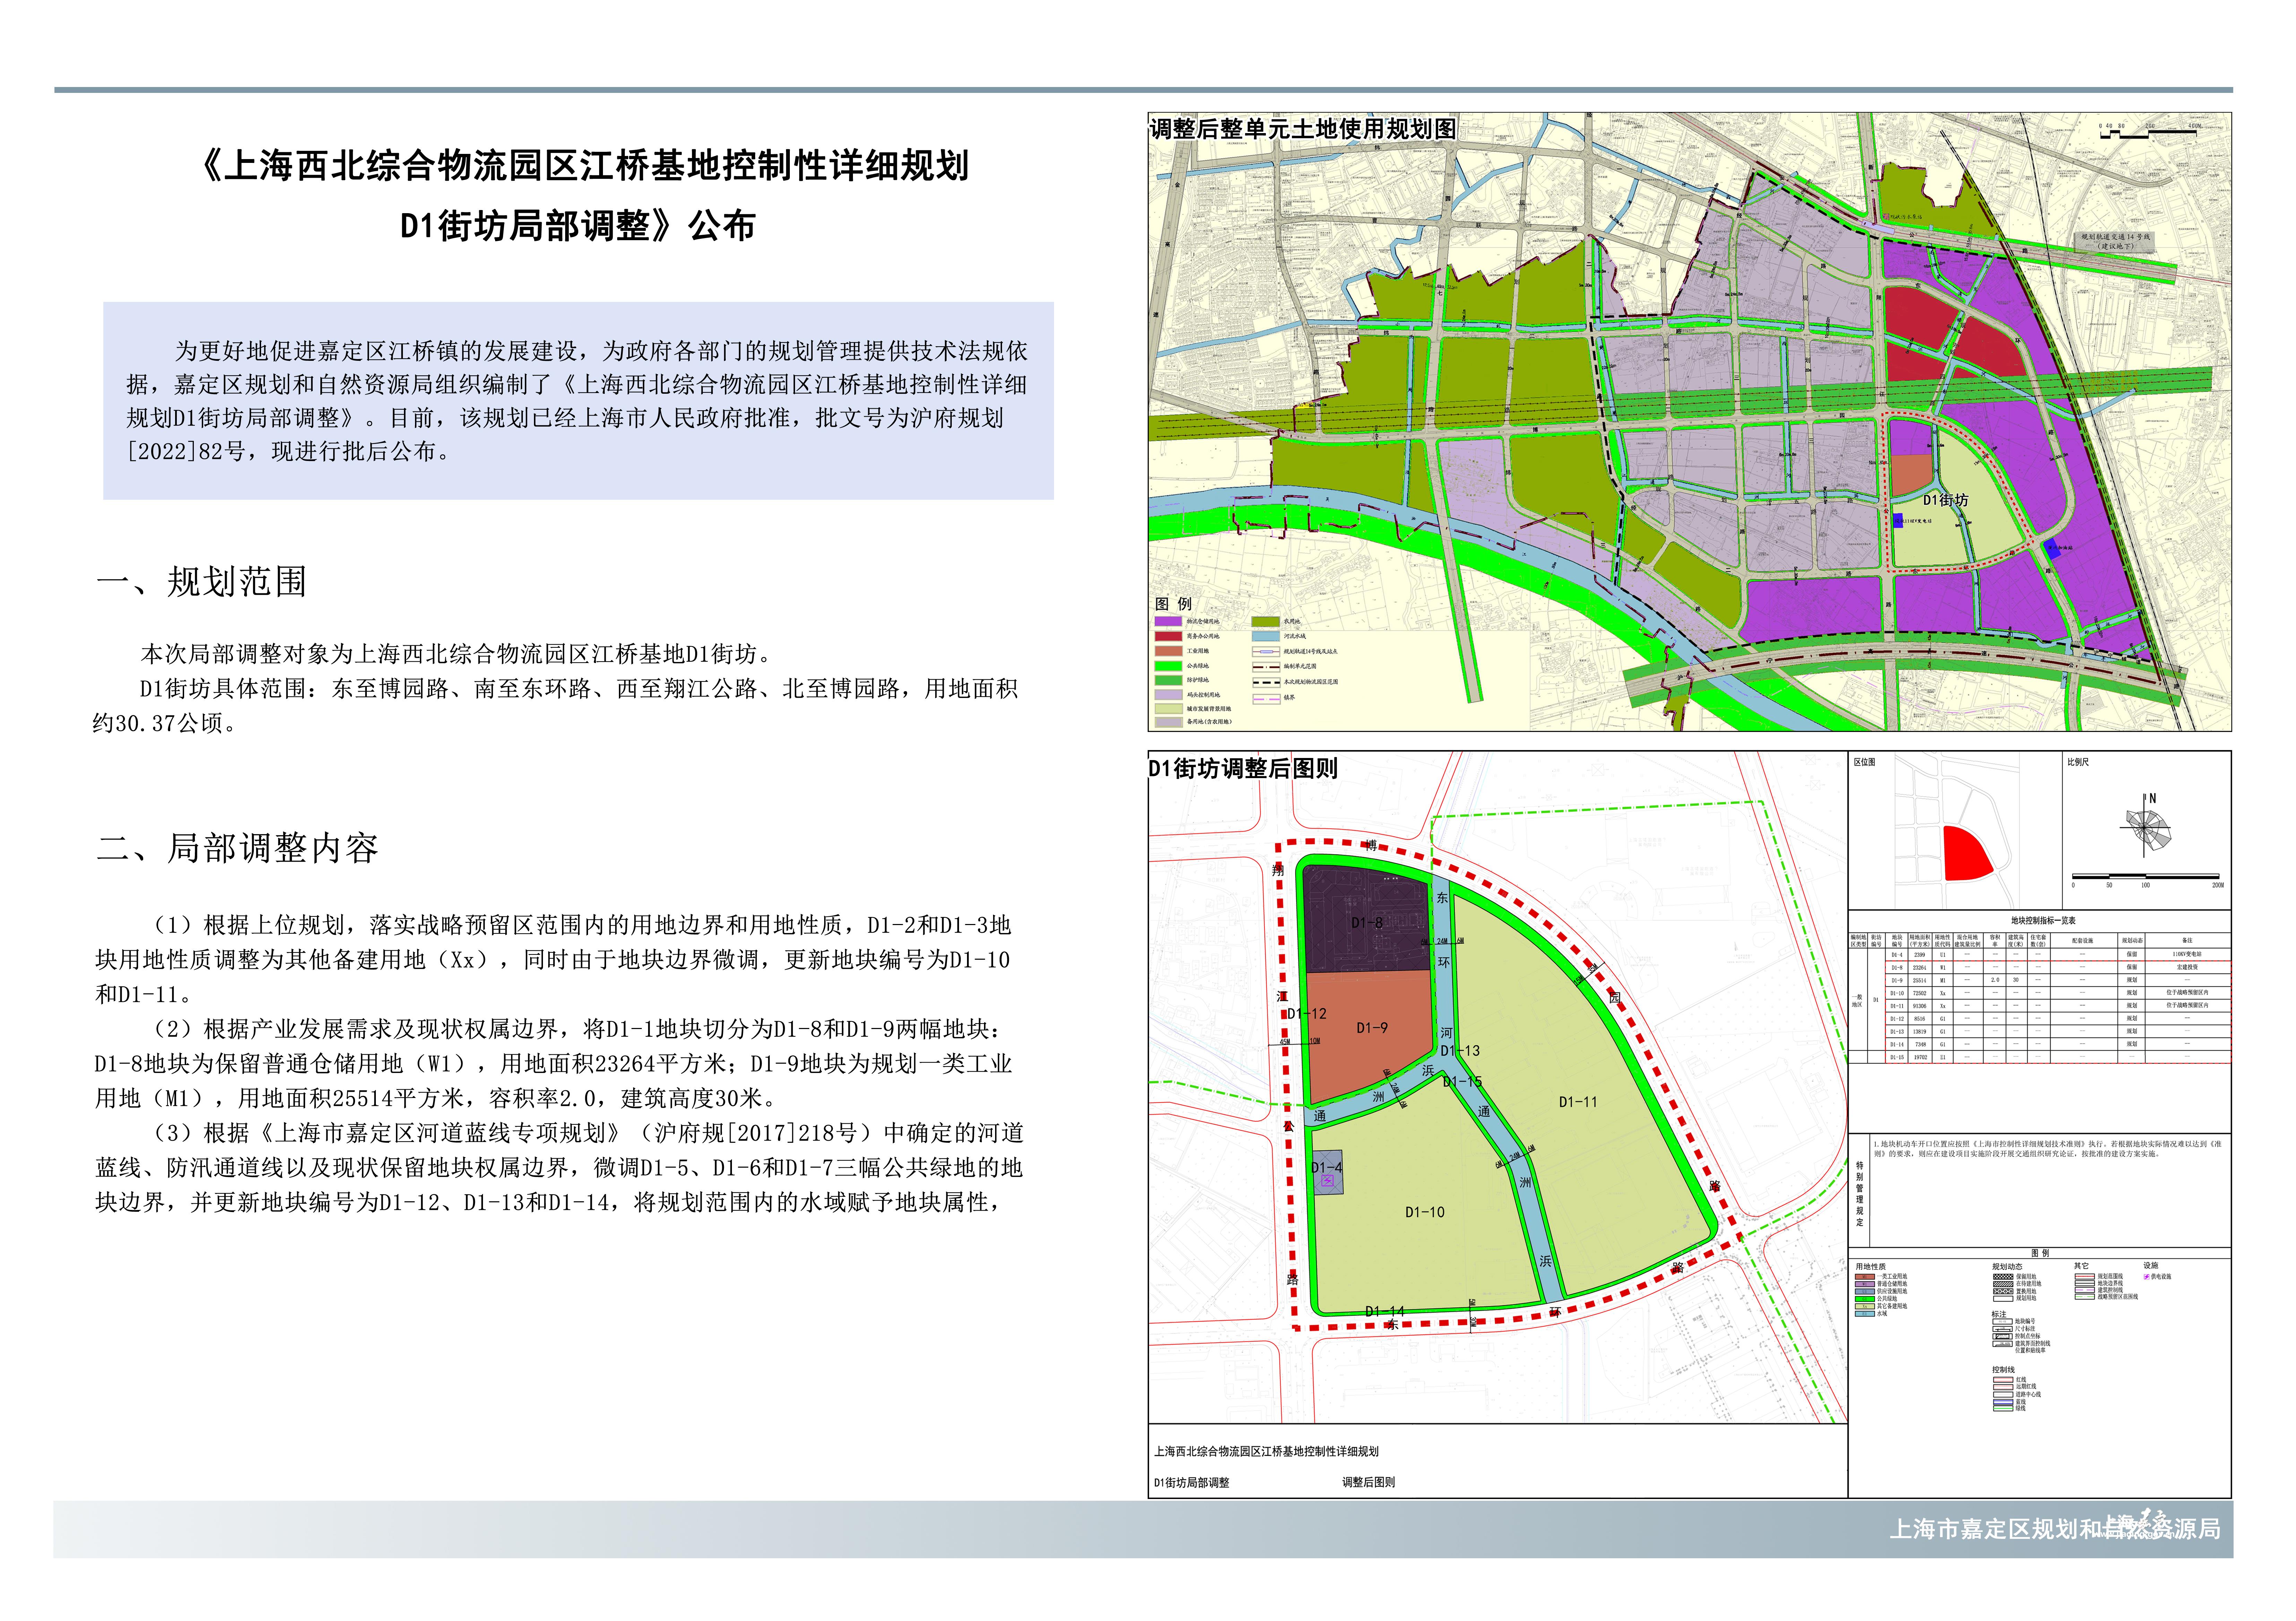
Task: Click the power facility symbol in D1-4
Action: pos(1328,1180)
